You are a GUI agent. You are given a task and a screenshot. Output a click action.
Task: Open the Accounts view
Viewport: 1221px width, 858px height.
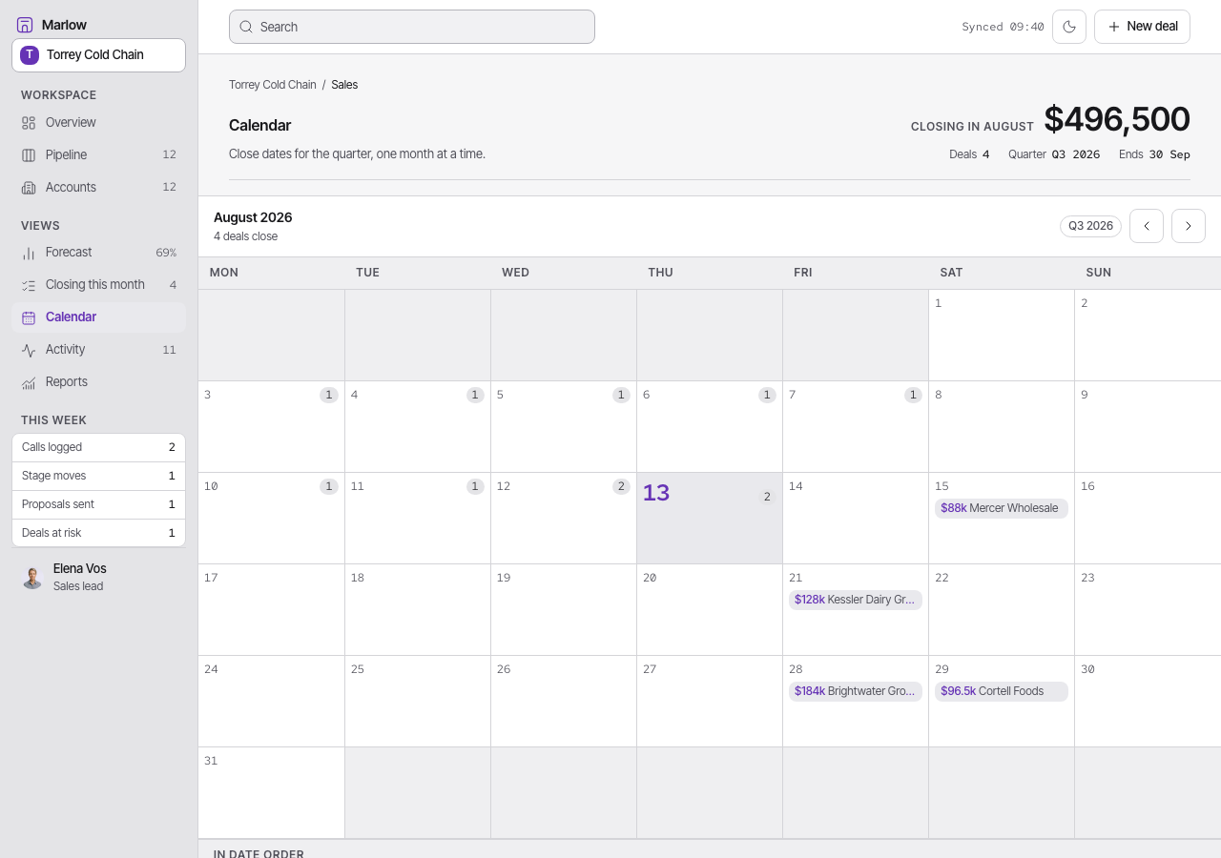click(98, 188)
